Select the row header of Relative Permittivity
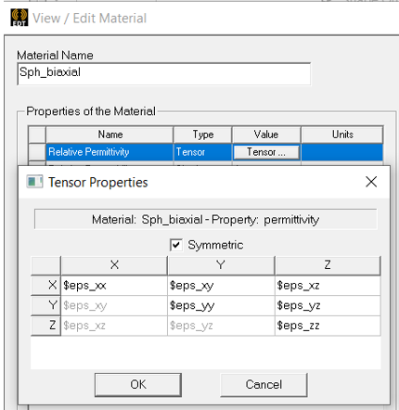The width and height of the screenshot is (399, 410). 37,152
